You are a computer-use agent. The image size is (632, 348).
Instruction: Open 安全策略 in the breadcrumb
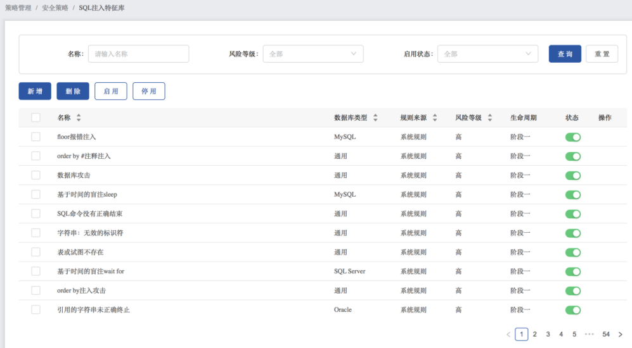55,8
